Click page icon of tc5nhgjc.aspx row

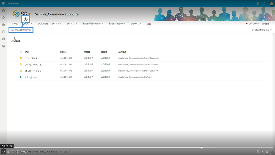tap(21, 77)
